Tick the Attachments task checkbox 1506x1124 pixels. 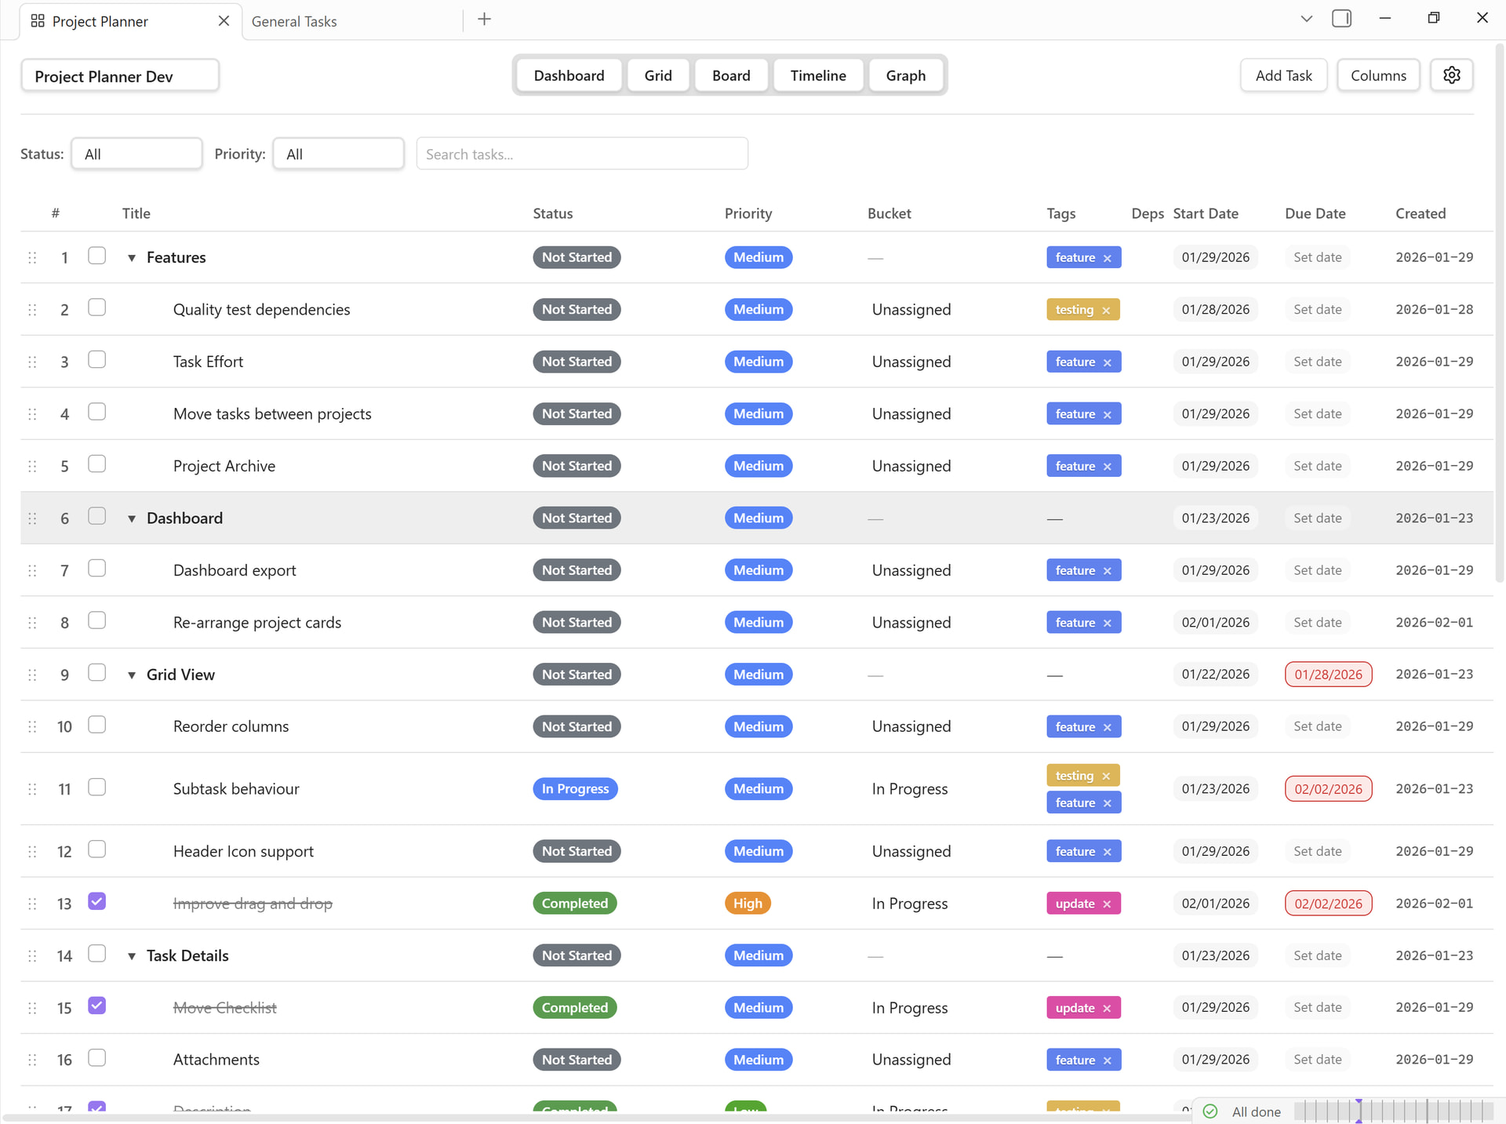(96, 1058)
